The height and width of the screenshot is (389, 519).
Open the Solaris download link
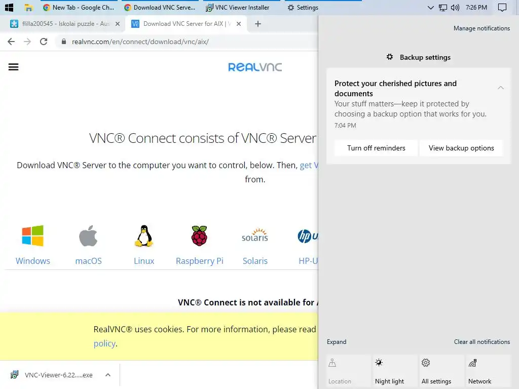[255, 261]
